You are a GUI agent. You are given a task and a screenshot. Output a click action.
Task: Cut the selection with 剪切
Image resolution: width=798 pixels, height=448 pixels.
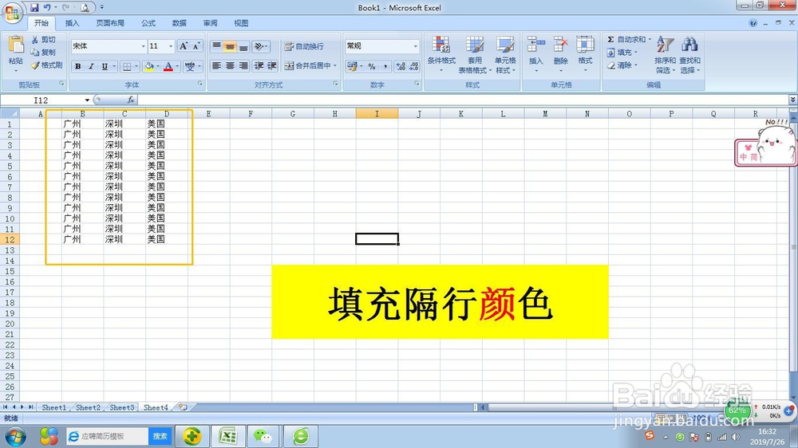click(x=43, y=39)
